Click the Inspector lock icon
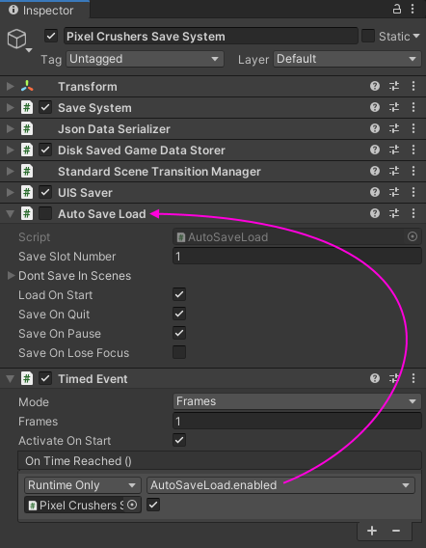 (x=397, y=9)
